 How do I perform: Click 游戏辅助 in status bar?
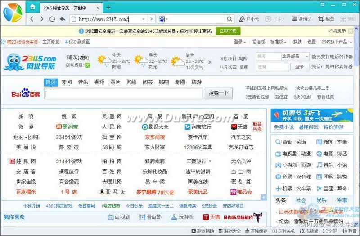pyautogui.click(x=203, y=231)
